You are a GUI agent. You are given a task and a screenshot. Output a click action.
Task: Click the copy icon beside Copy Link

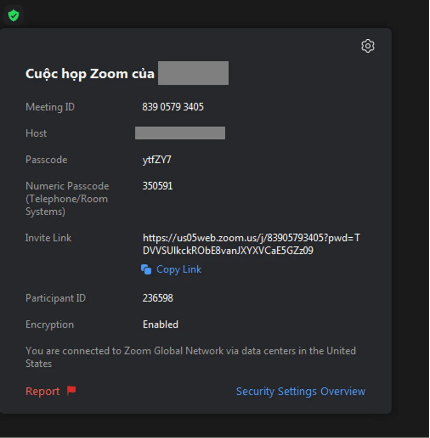[146, 269]
